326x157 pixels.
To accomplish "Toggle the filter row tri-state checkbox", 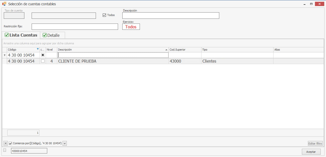I will point(43,55).
